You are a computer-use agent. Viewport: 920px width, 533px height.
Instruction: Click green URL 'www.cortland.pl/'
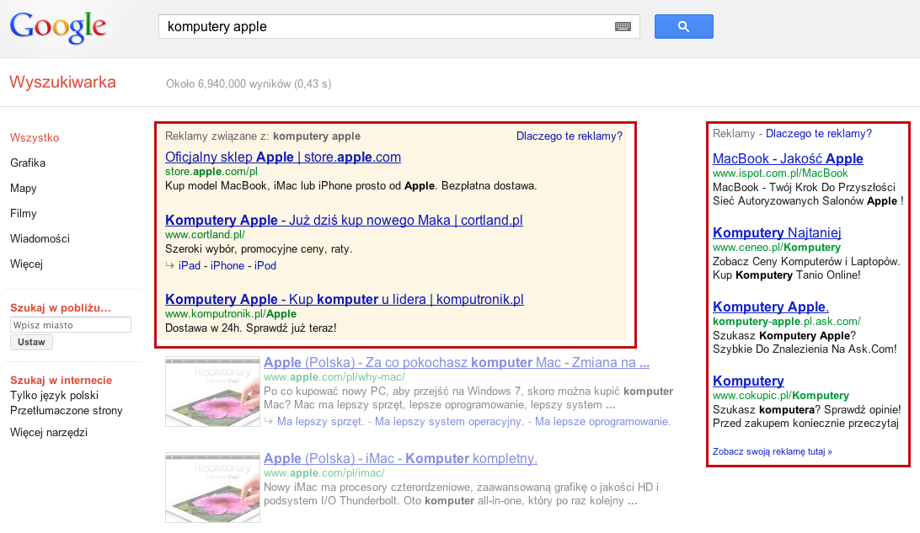(x=205, y=235)
